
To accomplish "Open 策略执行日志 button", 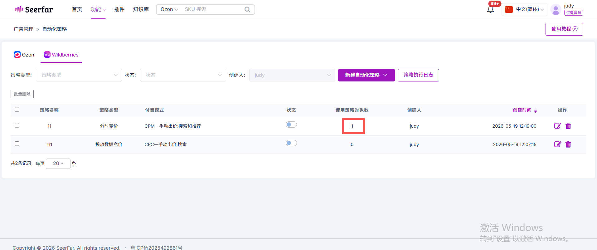I will point(418,75).
